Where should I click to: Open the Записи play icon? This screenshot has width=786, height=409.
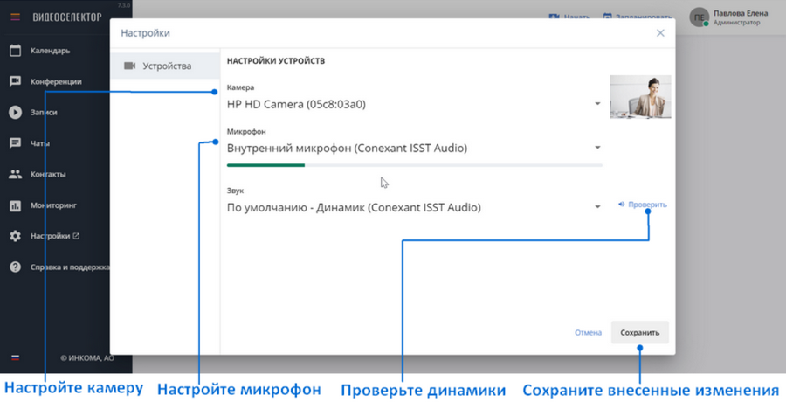(15, 113)
